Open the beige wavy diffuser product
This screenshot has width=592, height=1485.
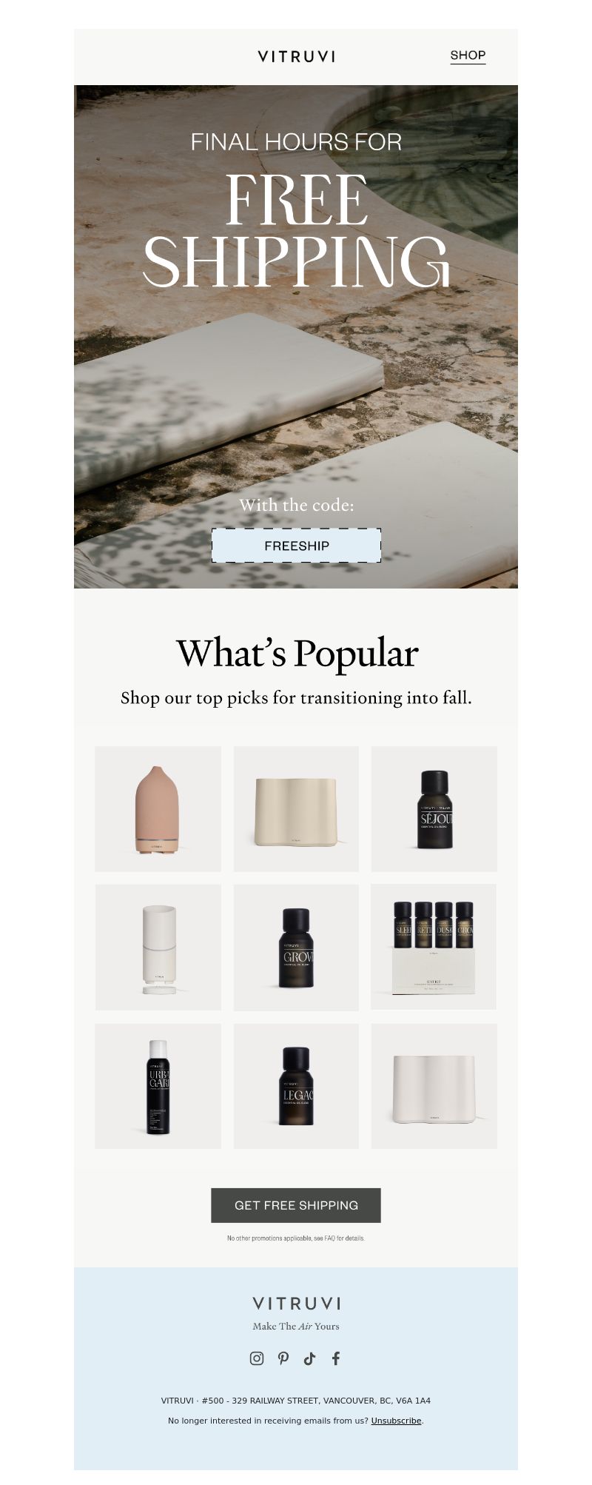click(x=296, y=808)
